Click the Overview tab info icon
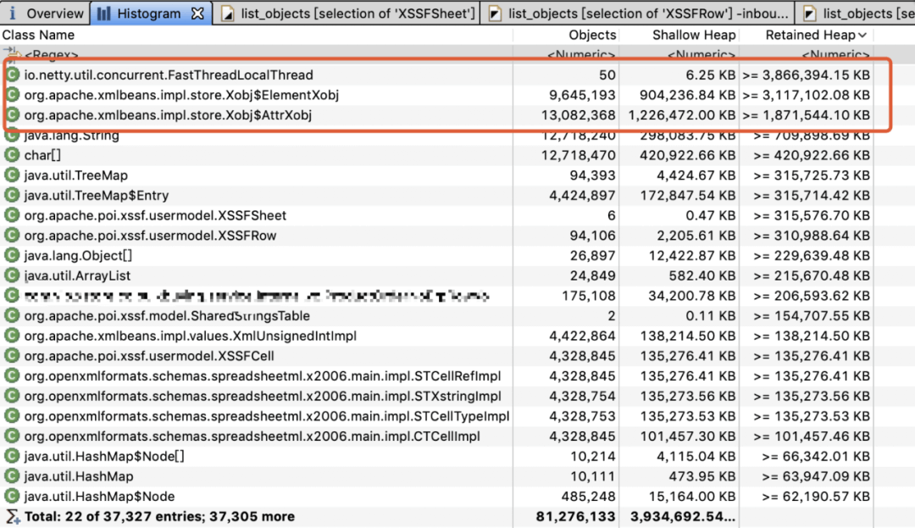 [12, 13]
